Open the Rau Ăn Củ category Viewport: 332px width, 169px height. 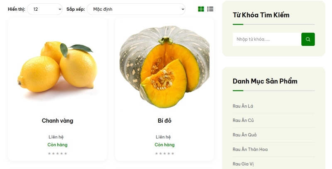coord(243,120)
